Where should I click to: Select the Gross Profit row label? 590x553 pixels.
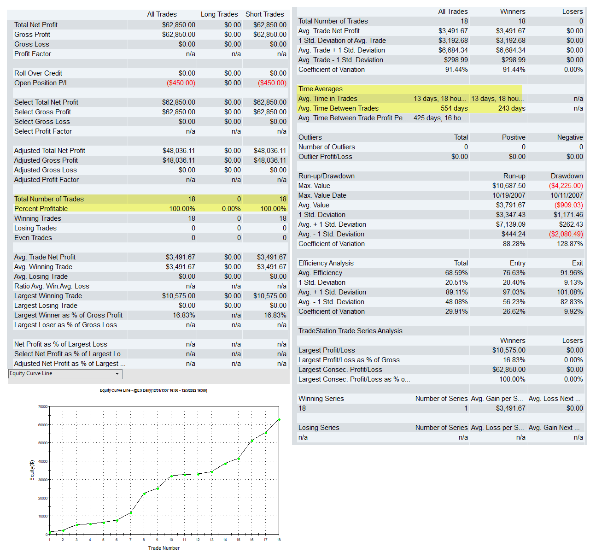(x=32, y=35)
